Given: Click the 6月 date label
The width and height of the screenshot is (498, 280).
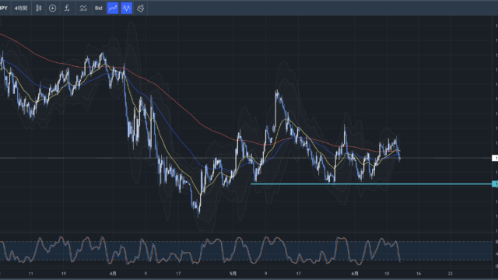Looking at the screenshot, I should tap(355, 273).
